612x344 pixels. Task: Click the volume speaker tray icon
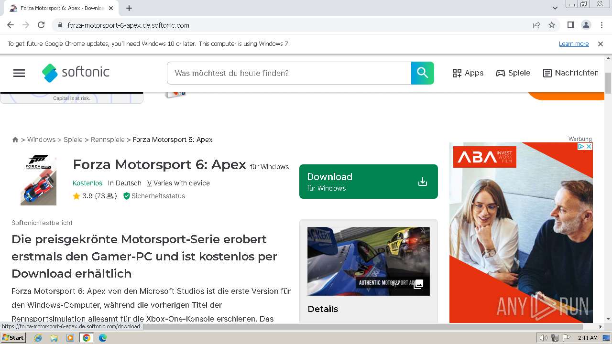pyautogui.click(x=543, y=338)
